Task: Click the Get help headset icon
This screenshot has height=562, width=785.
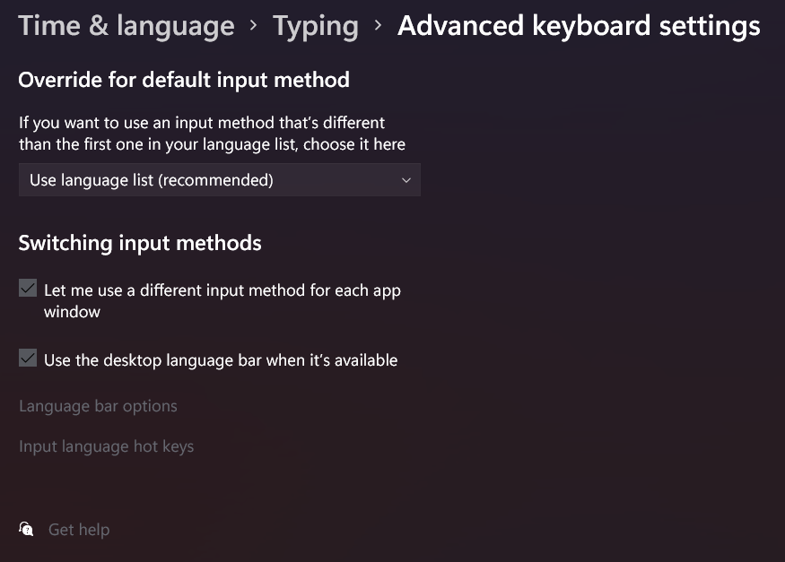Action: (26, 529)
